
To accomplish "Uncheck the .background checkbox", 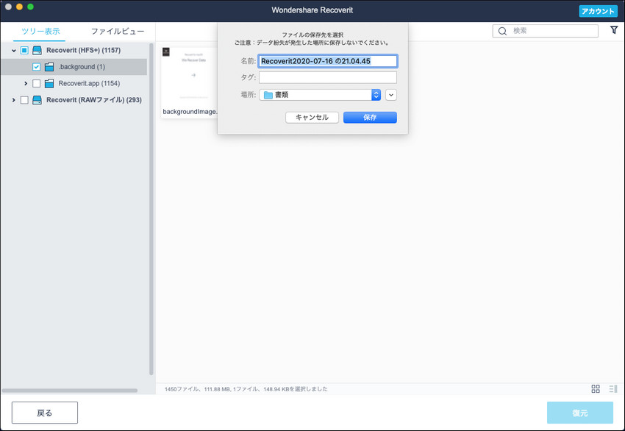I will coord(36,67).
